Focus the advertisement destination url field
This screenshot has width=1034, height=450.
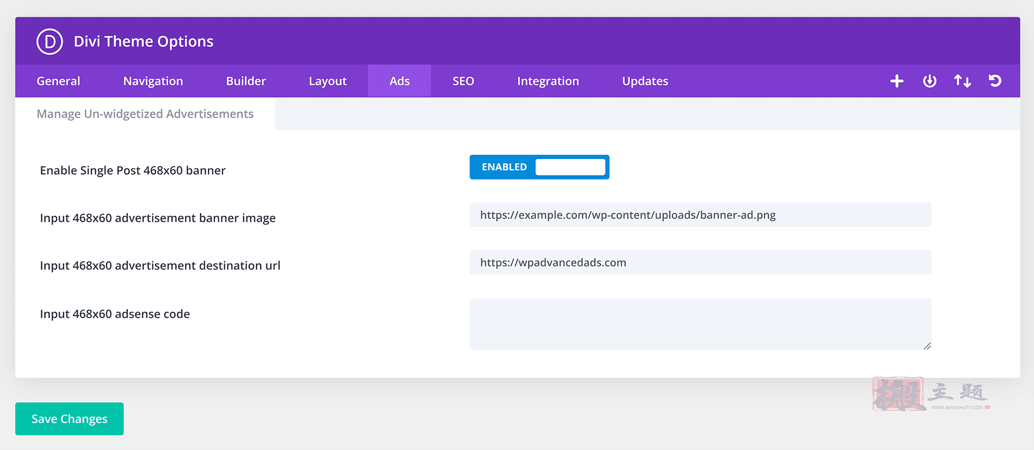701,262
